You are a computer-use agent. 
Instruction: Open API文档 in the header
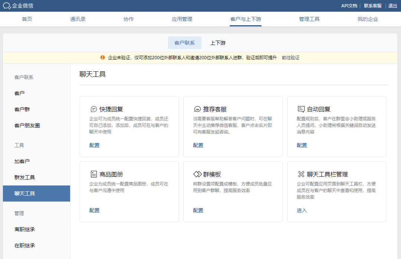[x=349, y=6]
